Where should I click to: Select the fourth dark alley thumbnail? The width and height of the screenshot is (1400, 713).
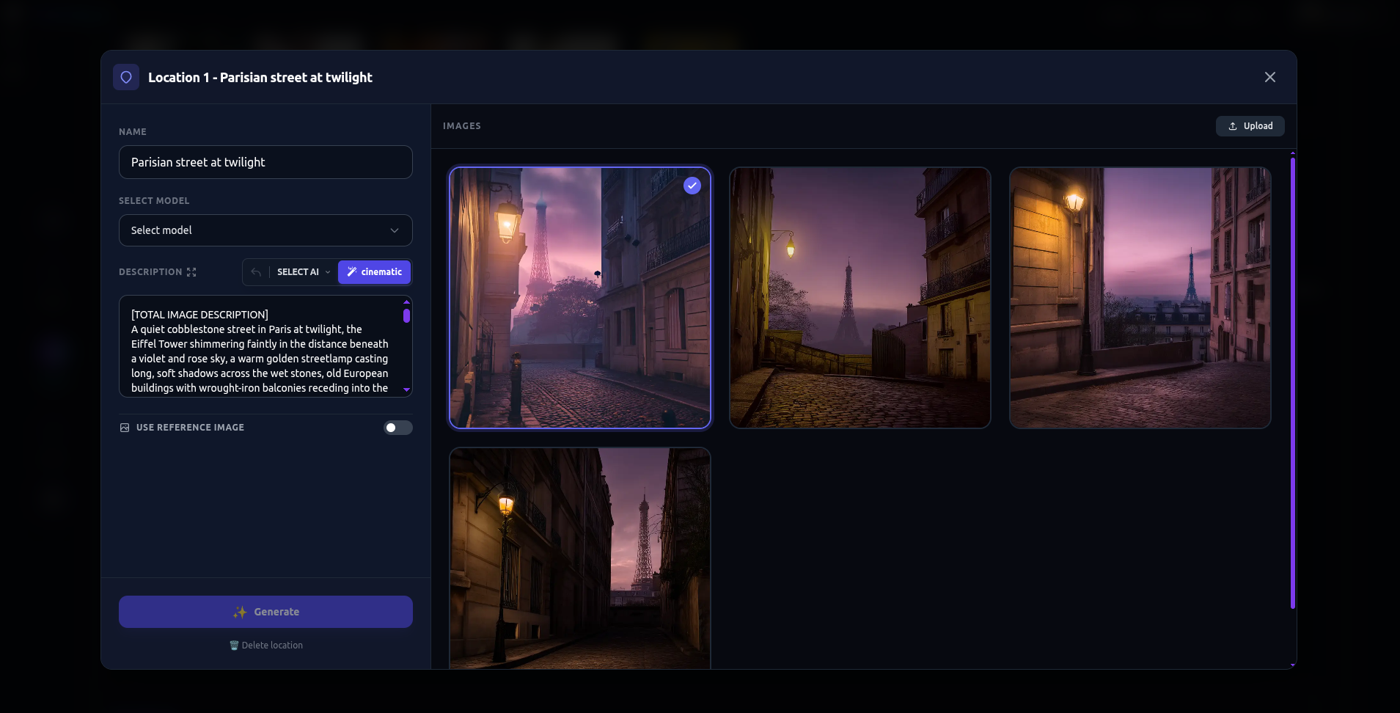pos(580,558)
